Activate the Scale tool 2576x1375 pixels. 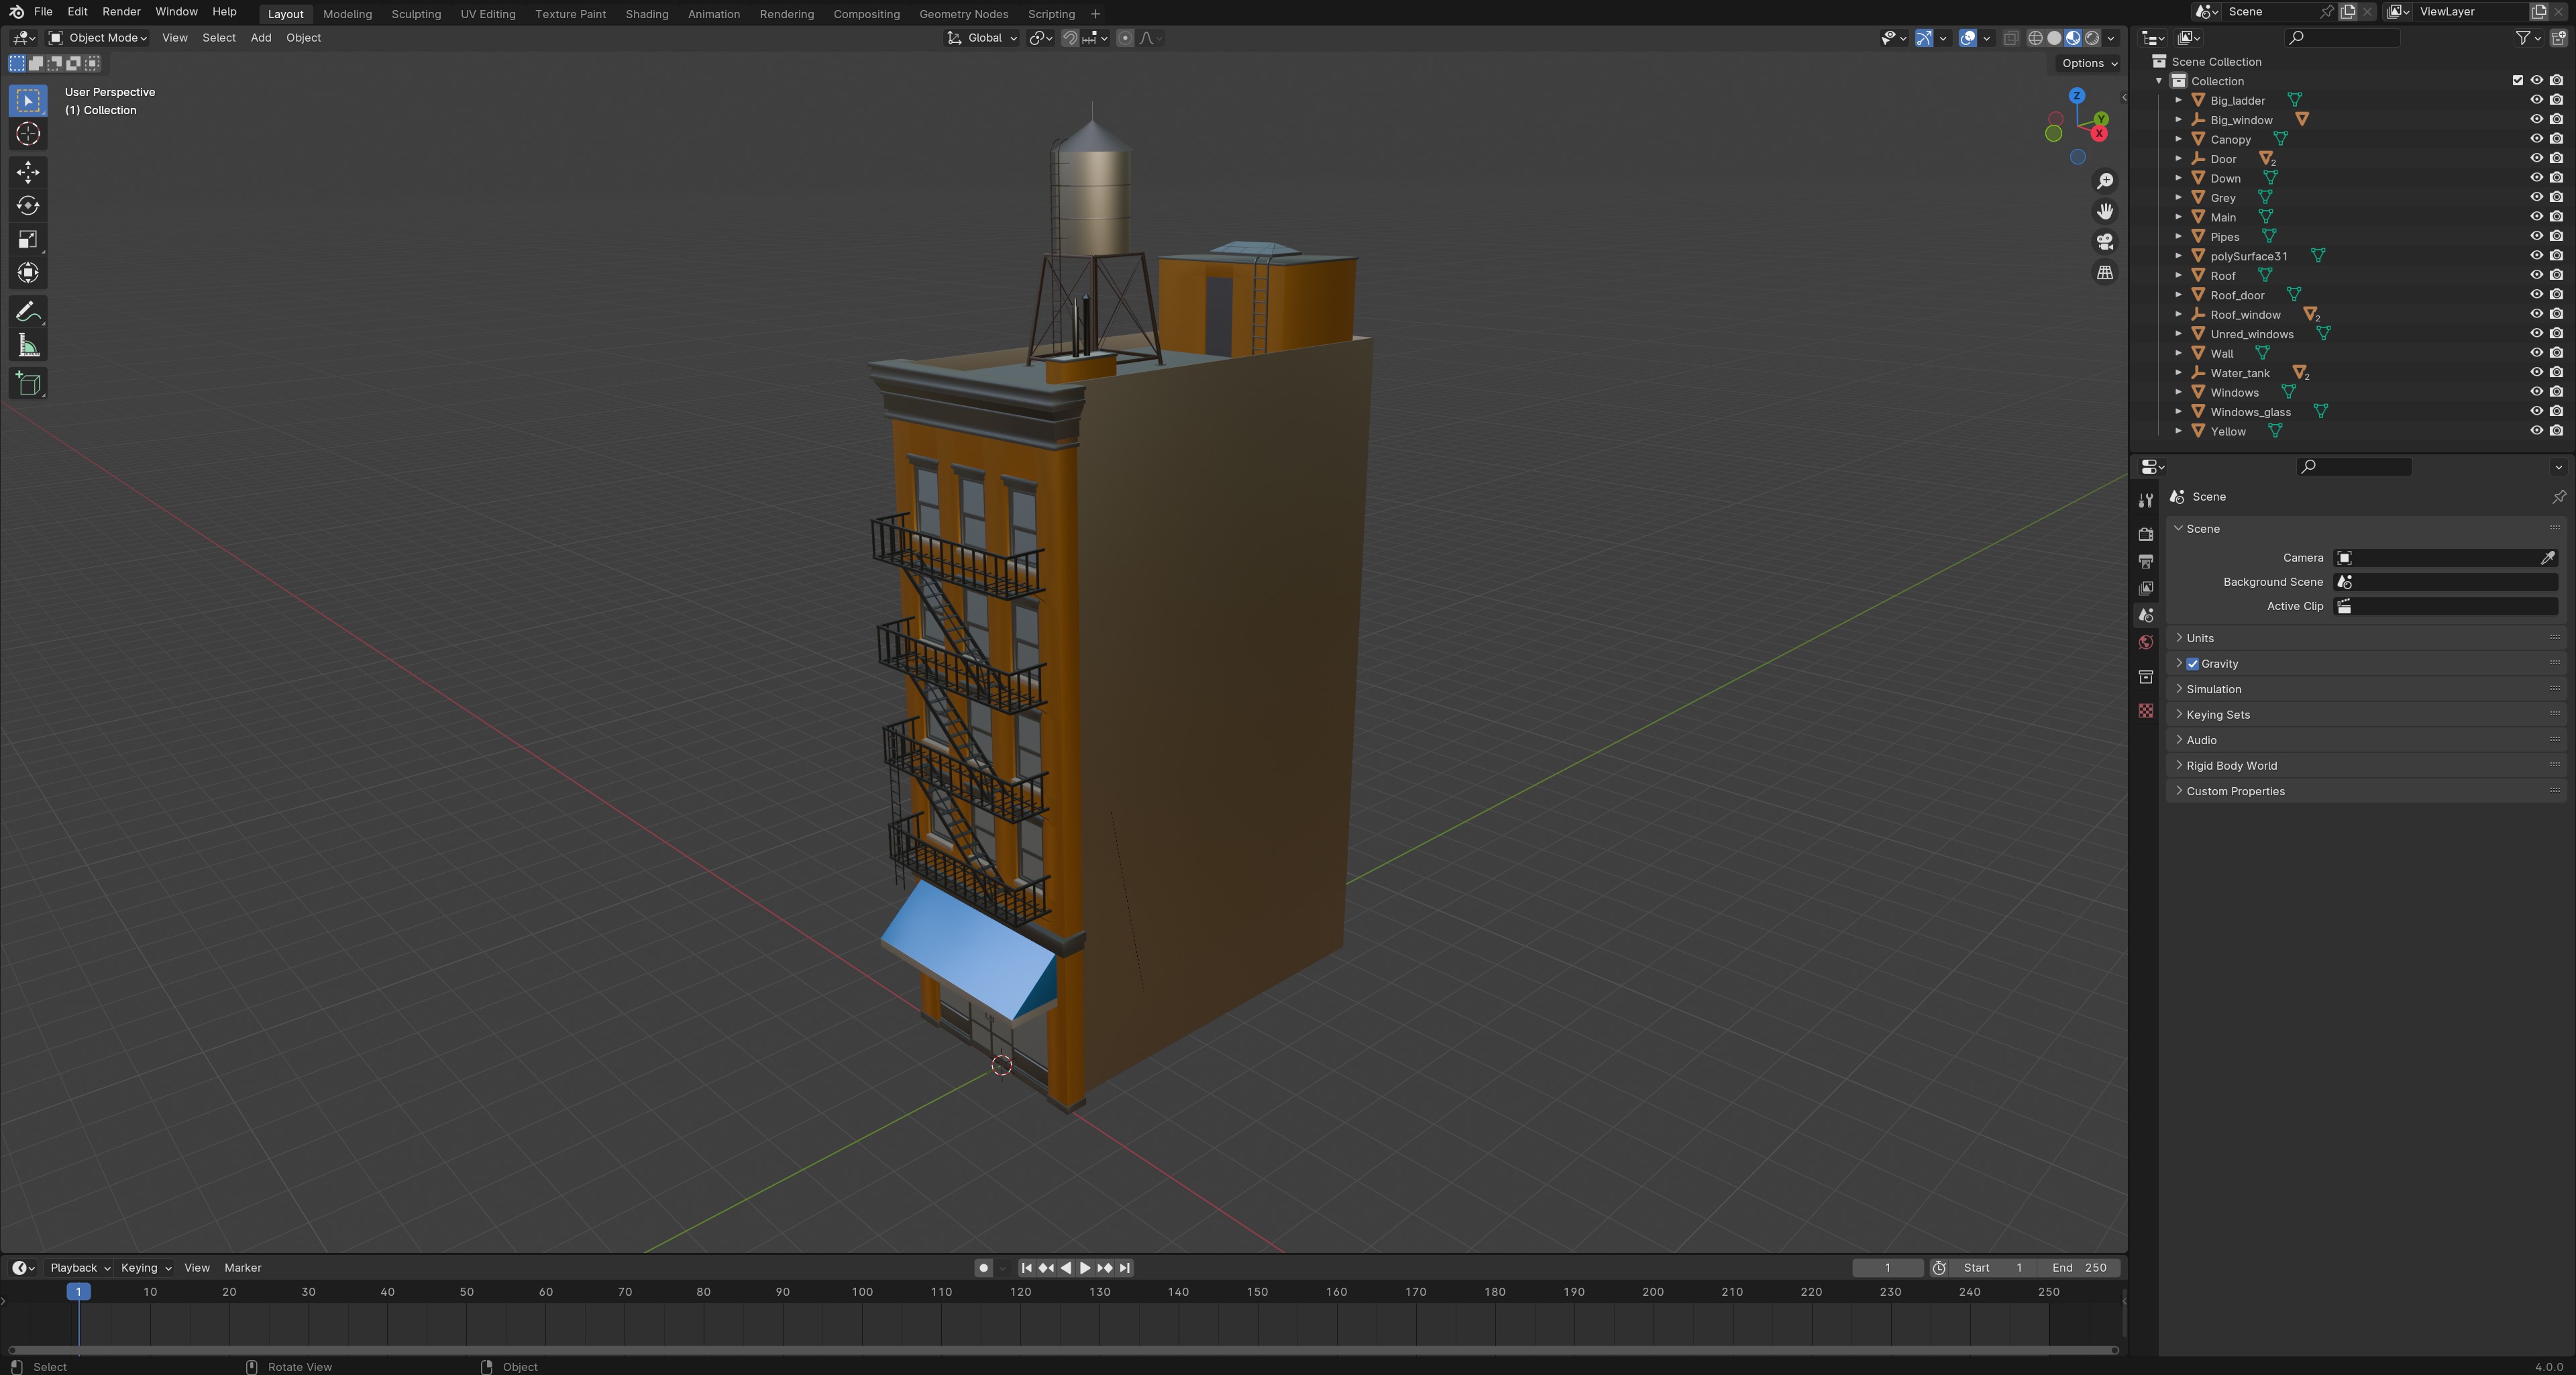click(x=28, y=239)
